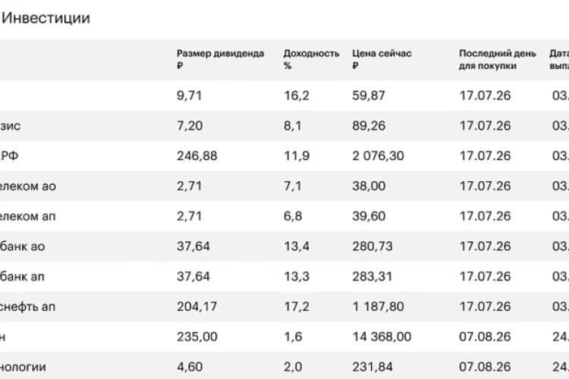Open the нефть ап stock row
The height and width of the screenshot is (379, 569).
pyautogui.click(x=284, y=306)
